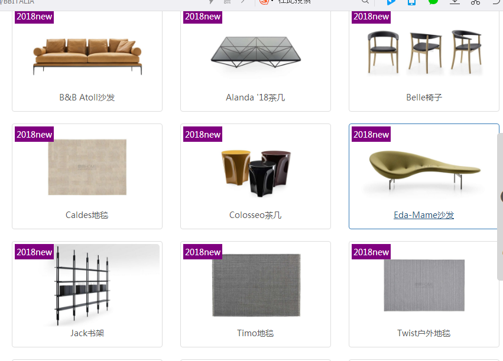
Task: Open the search engine dropdown arrow
Action: [x=272, y=1]
